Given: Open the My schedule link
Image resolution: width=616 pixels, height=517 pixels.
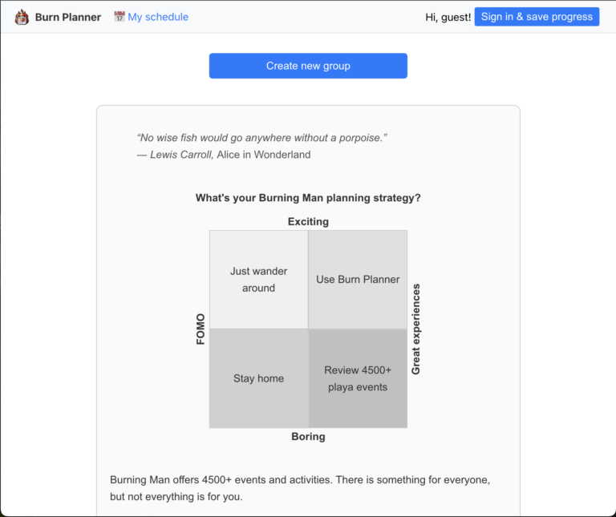Looking at the screenshot, I should pos(158,17).
